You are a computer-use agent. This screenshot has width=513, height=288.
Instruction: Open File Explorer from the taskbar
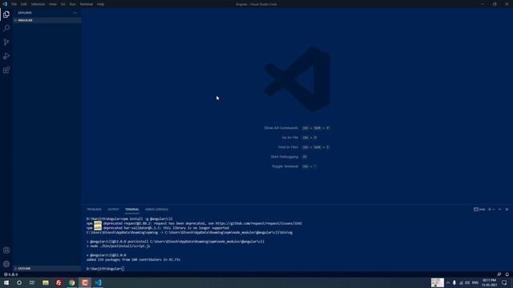click(x=46, y=282)
